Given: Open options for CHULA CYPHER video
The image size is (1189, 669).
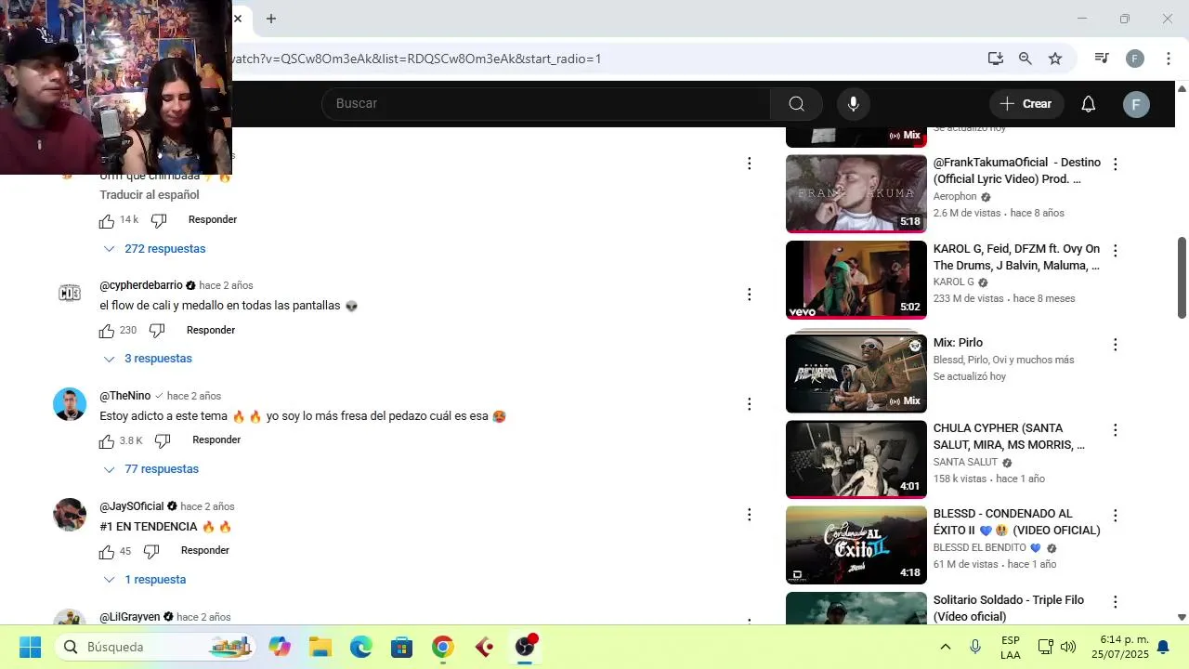Looking at the screenshot, I should point(1116,430).
